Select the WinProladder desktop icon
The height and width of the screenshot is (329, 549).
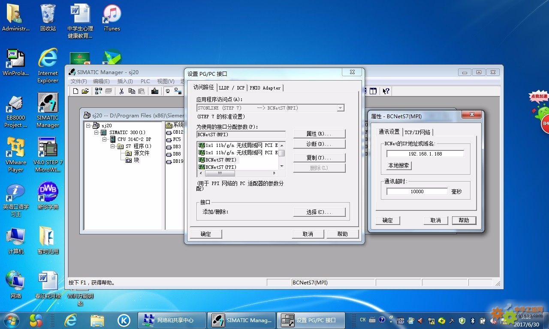(16, 62)
